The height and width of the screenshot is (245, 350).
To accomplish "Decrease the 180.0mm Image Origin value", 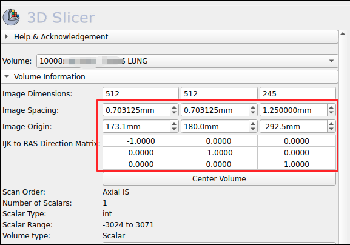I will coord(253,129).
